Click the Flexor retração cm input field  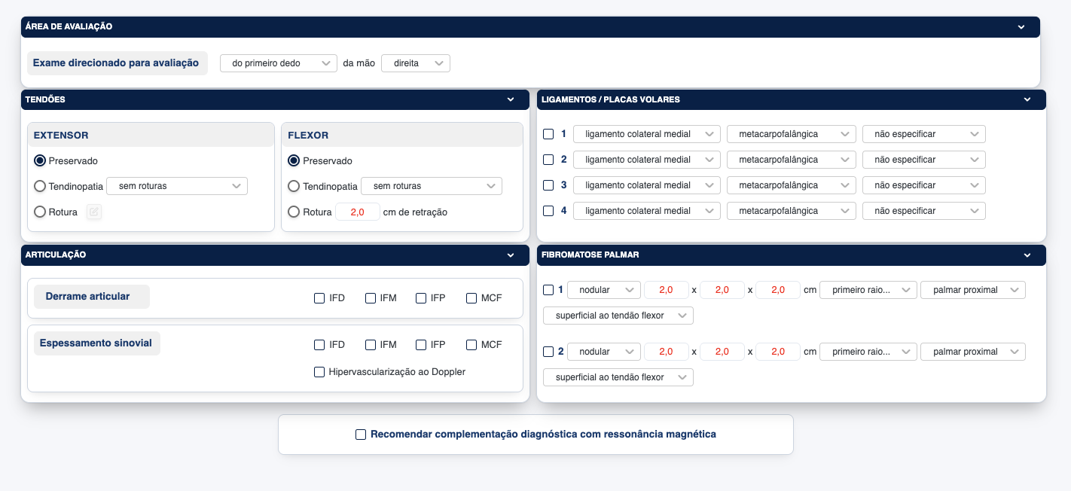[357, 212]
